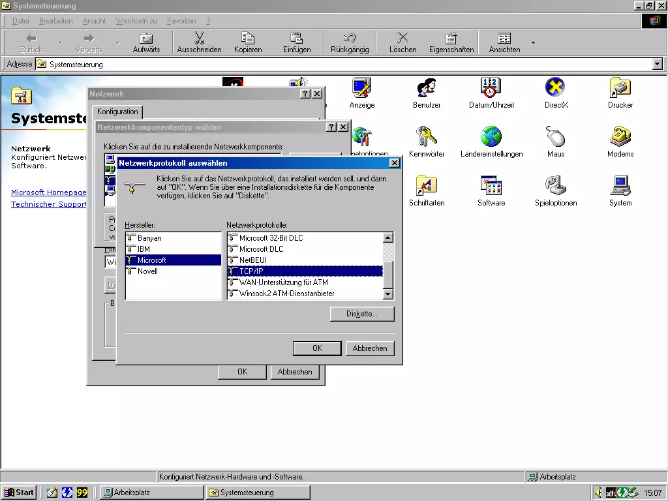Click Abbrechen in Netzwerkprotokoll auswählen dialog
Image resolution: width=668 pixels, height=501 pixels.
pos(370,348)
